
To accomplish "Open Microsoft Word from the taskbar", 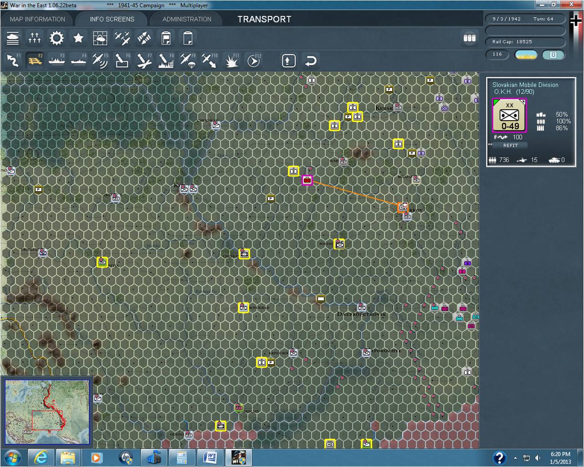I will [211, 457].
